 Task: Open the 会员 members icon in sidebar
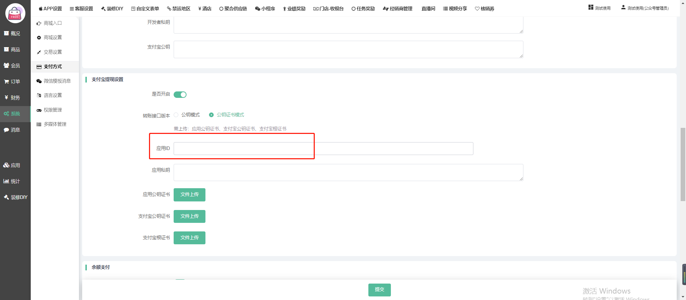pos(6,66)
